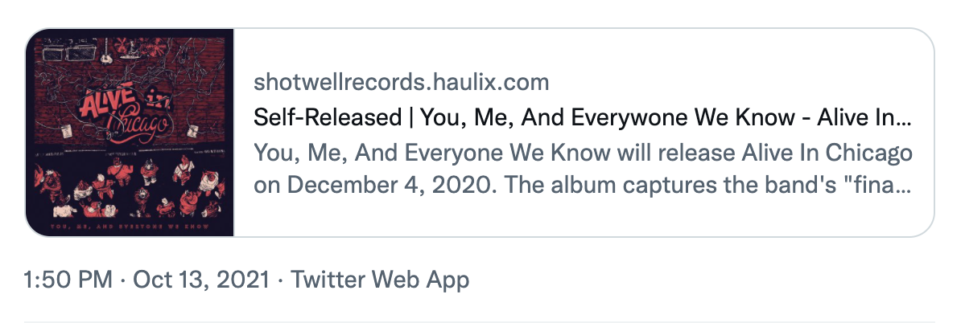Click the ellipsis ending the card description
The width and height of the screenshot is (961, 323).
[903, 186]
